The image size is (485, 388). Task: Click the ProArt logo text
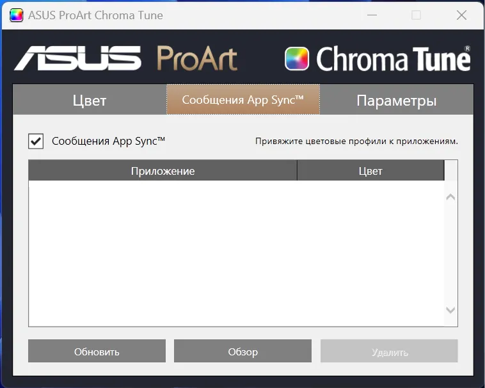[196, 59]
